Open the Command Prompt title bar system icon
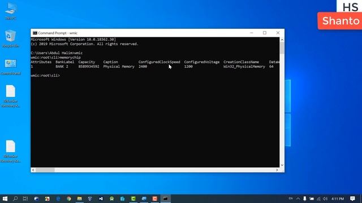The image size is (362, 203). [x=35, y=33]
